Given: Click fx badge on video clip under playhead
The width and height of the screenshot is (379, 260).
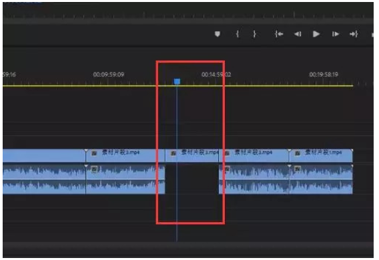Looking at the screenshot, I should (x=173, y=153).
